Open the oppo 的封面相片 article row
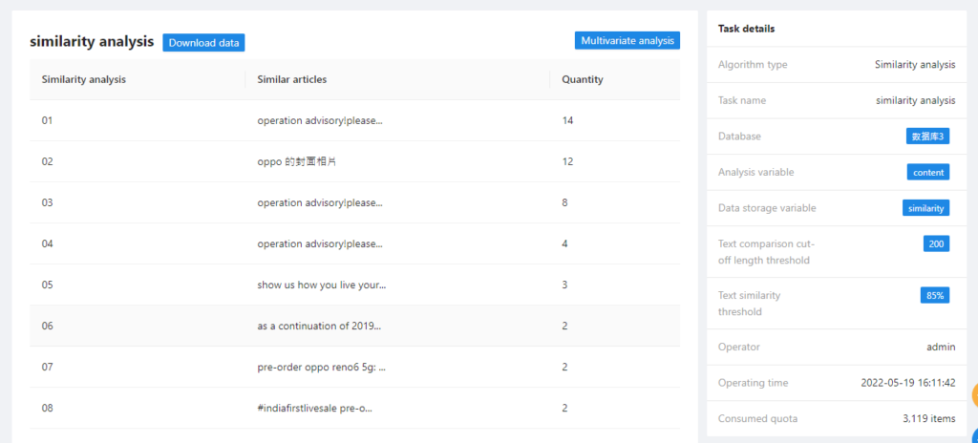The image size is (978, 443). coord(297,162)
